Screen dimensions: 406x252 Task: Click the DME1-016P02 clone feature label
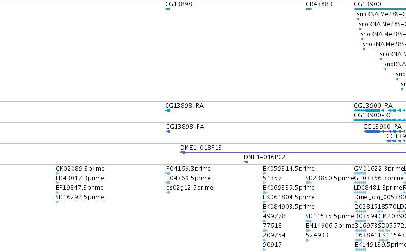pyautogui.click(x=264, y=157)
